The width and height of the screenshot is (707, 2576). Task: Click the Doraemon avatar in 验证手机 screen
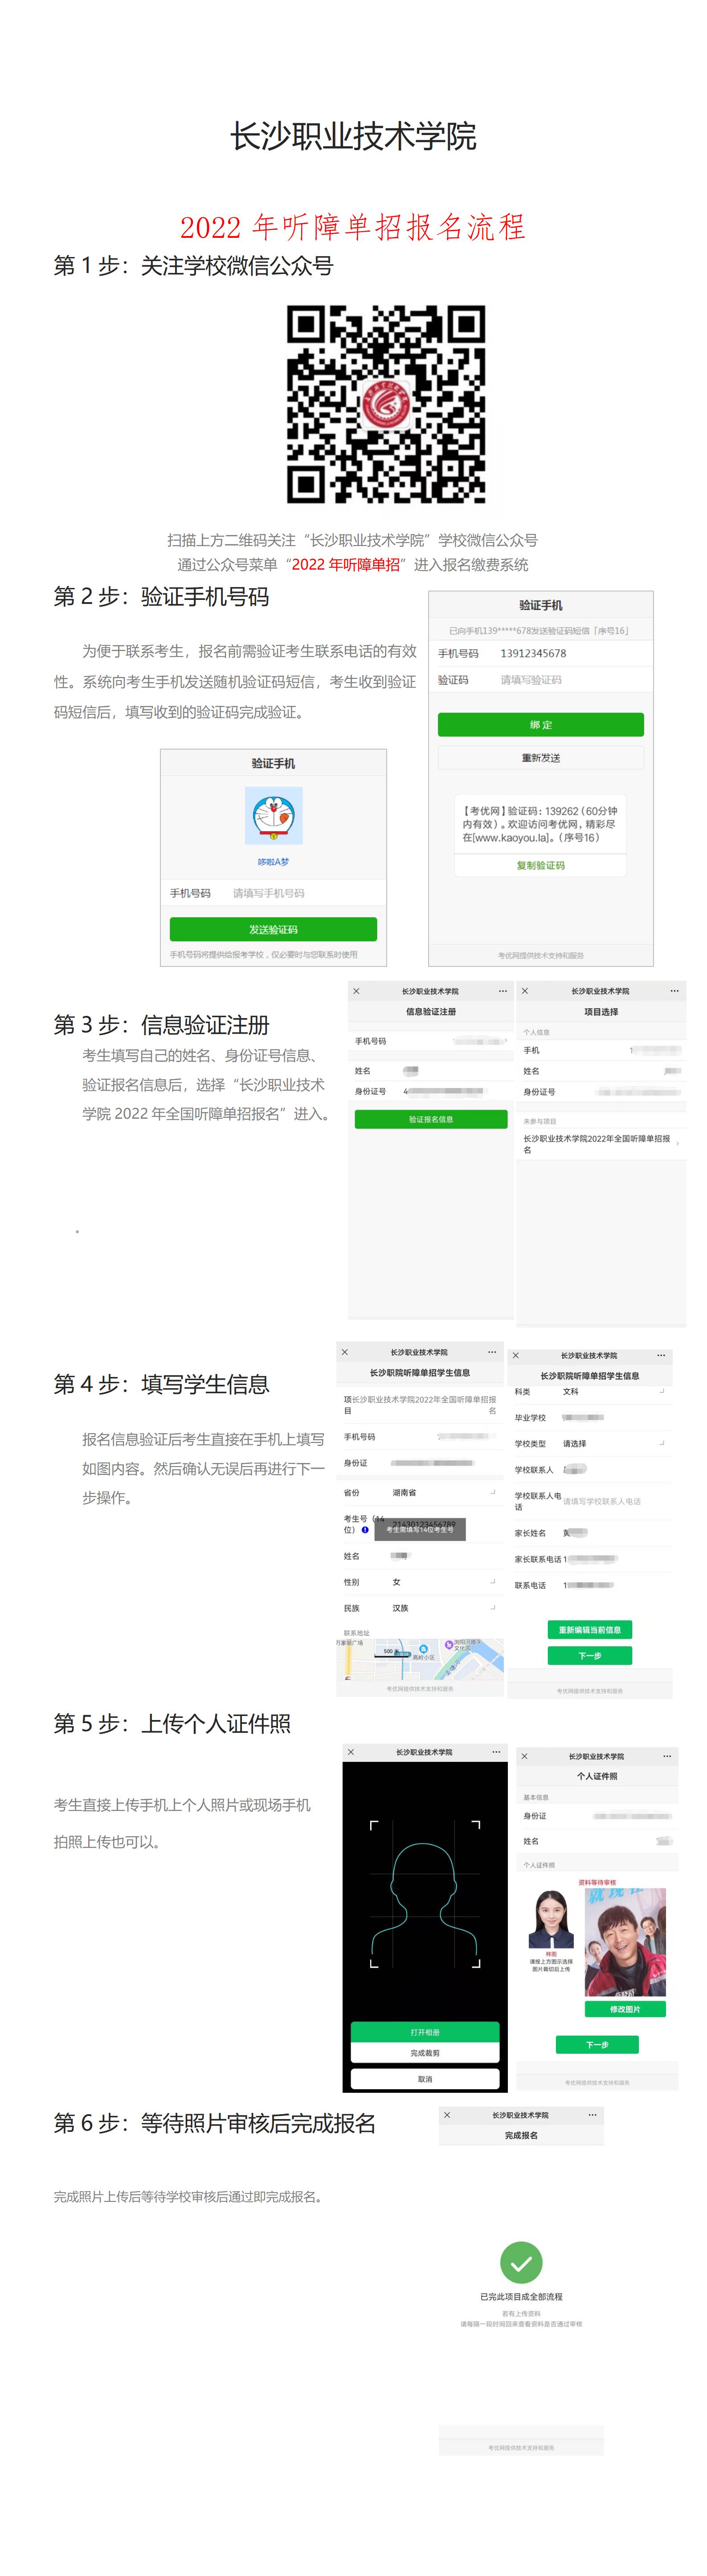point(273,815)
